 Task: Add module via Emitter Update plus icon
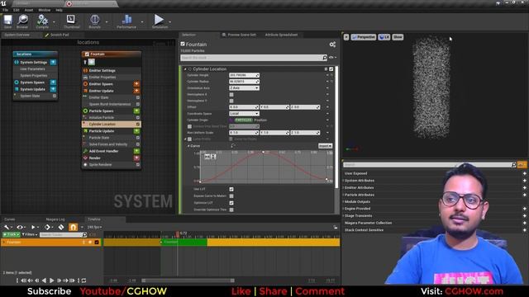point(136,91)
